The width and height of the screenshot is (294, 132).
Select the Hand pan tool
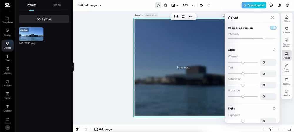(x=165, y=5)
